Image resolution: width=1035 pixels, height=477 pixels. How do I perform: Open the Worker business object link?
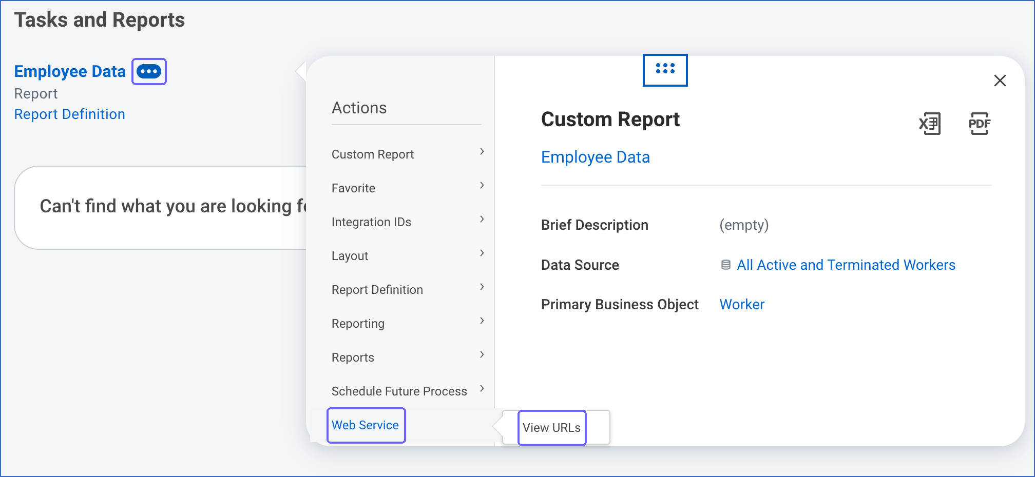(x=742, y=305)
